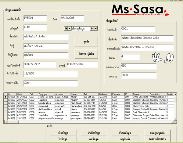This screenshot has height=143, width=183.
Task: Go to next record in data navigator
Action: 92,28
